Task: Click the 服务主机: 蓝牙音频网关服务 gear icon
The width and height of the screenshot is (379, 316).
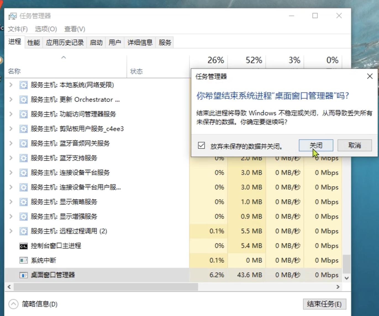Action: point(24,143)
